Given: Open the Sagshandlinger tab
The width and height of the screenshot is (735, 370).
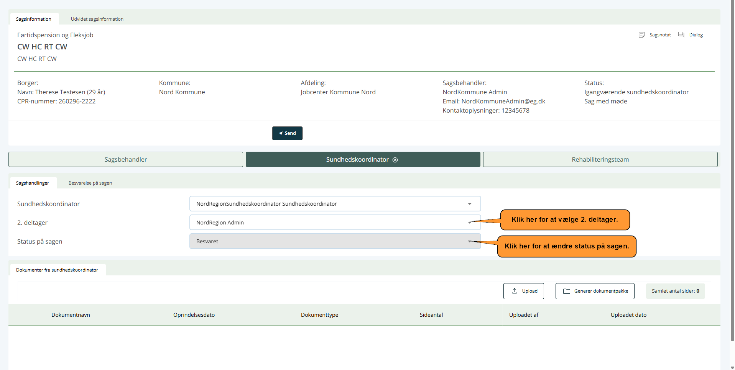Looking at the screenshot, I should click(33, 183).
